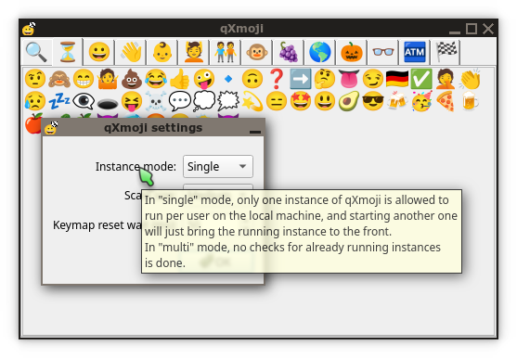Pick the spiky anger bubble emoji
This screenshot has width=517, height=358.
pos(228,101)
